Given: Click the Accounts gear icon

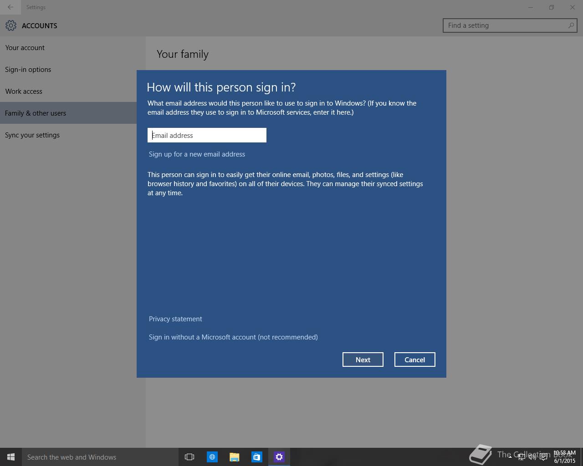Looking at the screenshot, I should coord(11,25).
